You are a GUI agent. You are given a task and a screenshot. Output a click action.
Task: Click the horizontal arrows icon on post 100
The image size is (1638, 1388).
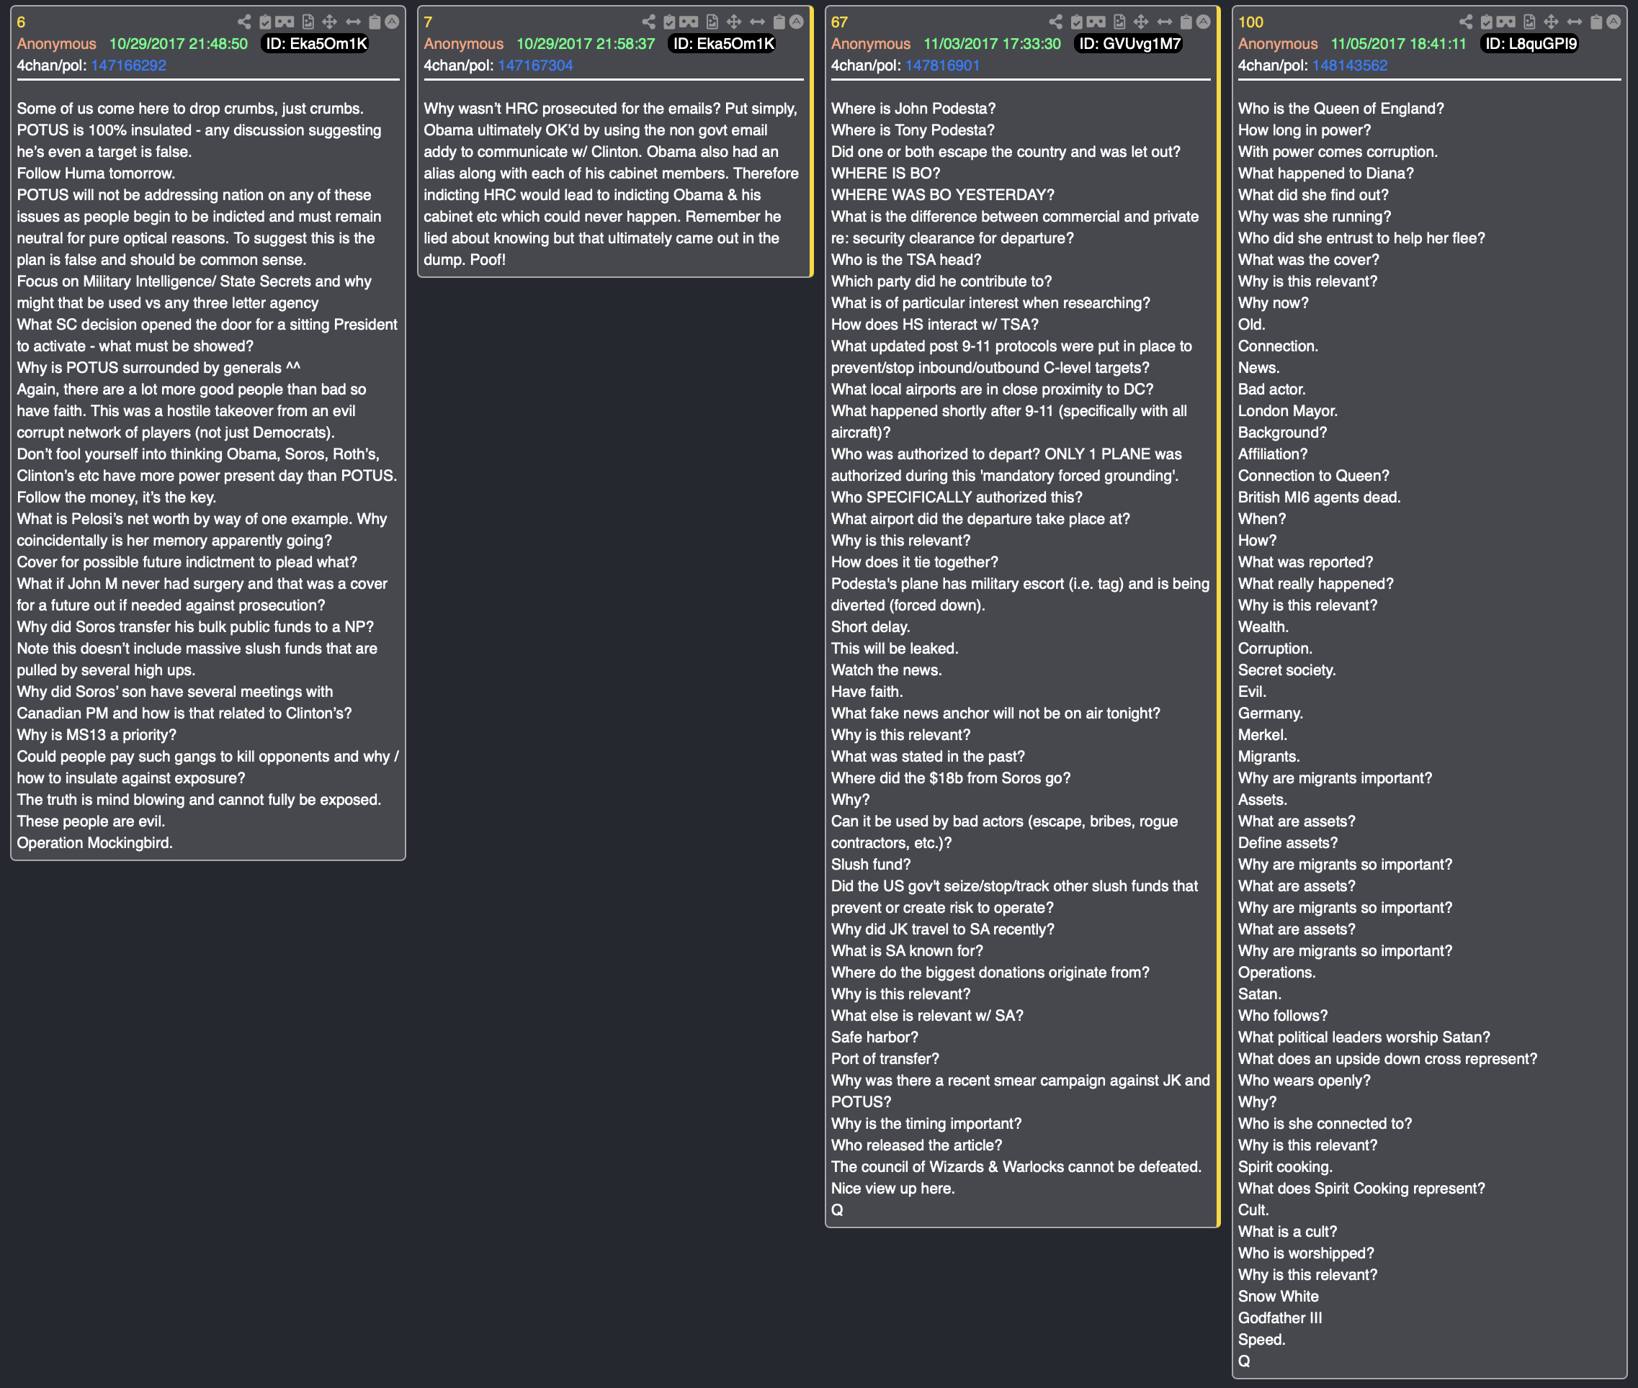(x=1574, y=22)
